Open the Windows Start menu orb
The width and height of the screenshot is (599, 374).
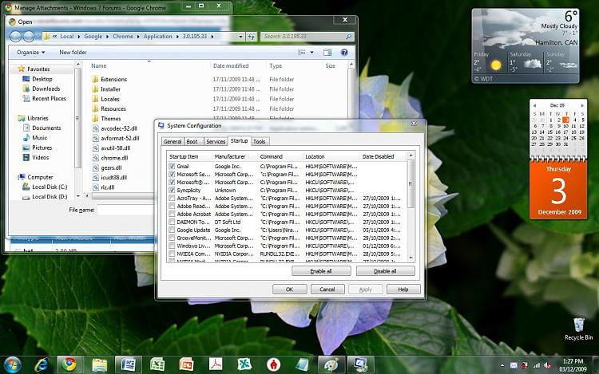click(13, 365)
